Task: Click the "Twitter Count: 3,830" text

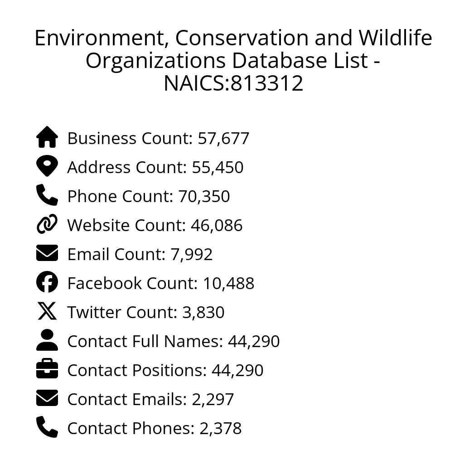Action: (146, 312)
